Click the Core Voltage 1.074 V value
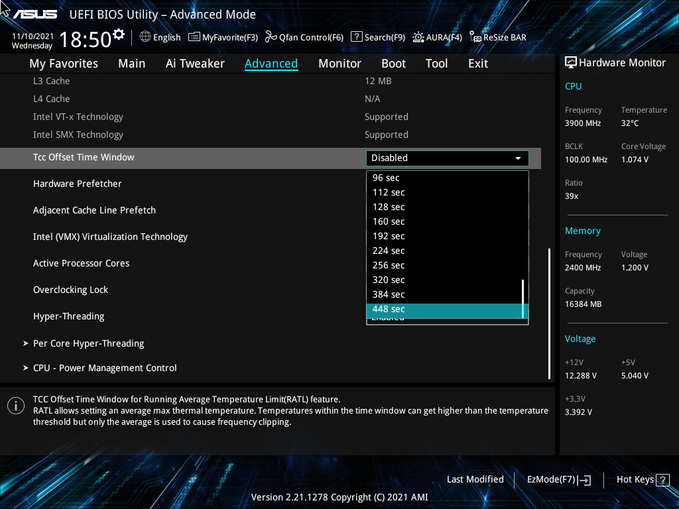Image resolution: width=679 pixels, height=509 pixels. [635, 160]
